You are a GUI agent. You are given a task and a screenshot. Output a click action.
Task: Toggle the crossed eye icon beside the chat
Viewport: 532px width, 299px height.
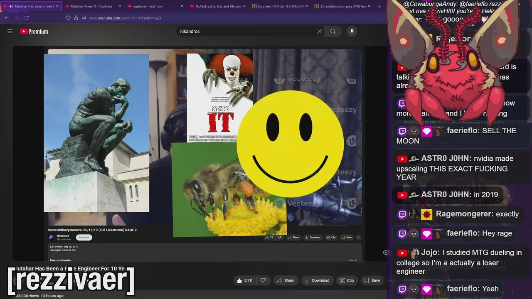tap(387, 252)
